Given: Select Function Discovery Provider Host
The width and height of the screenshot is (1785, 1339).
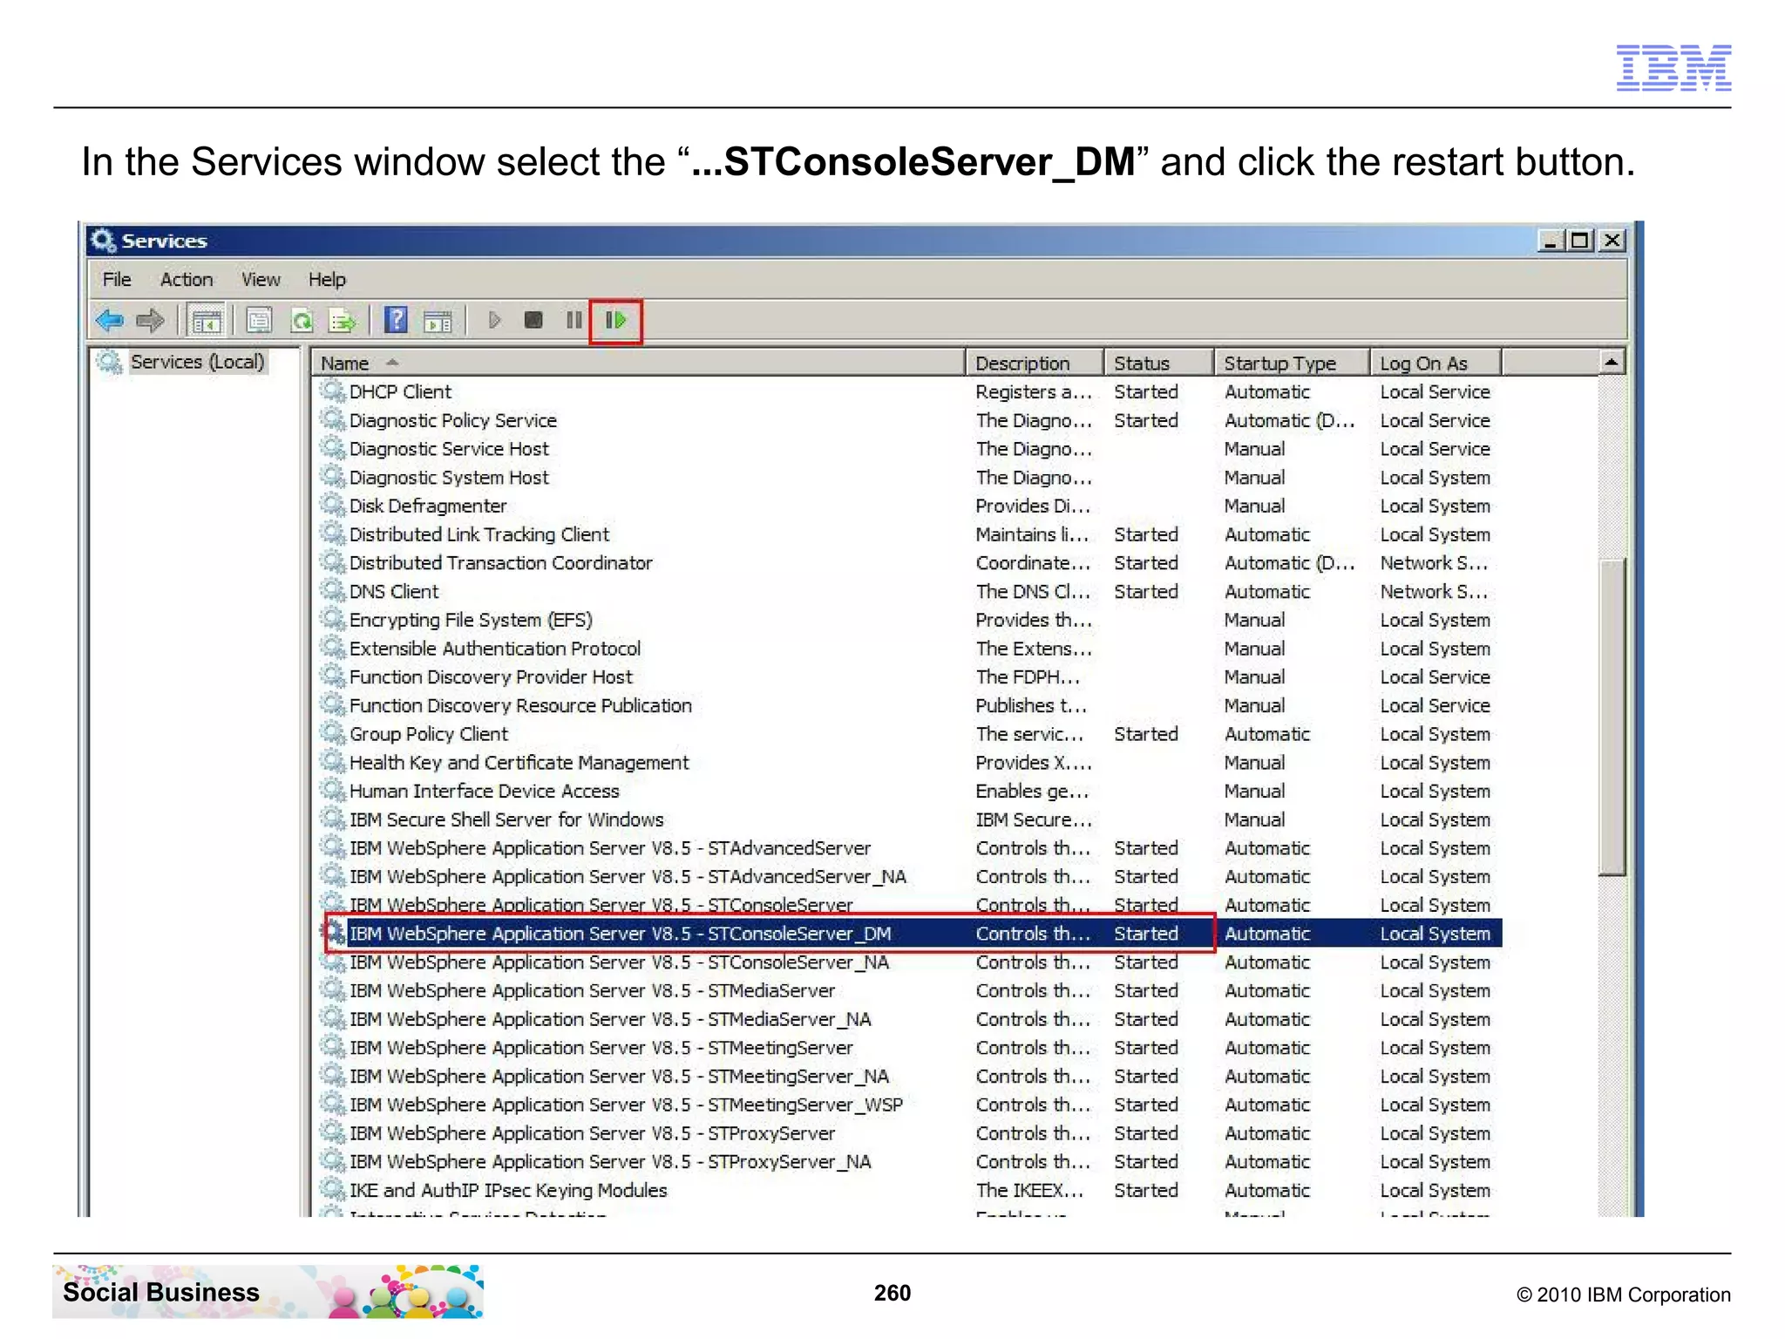Looking at the screenshot, I should coord(909,677).
